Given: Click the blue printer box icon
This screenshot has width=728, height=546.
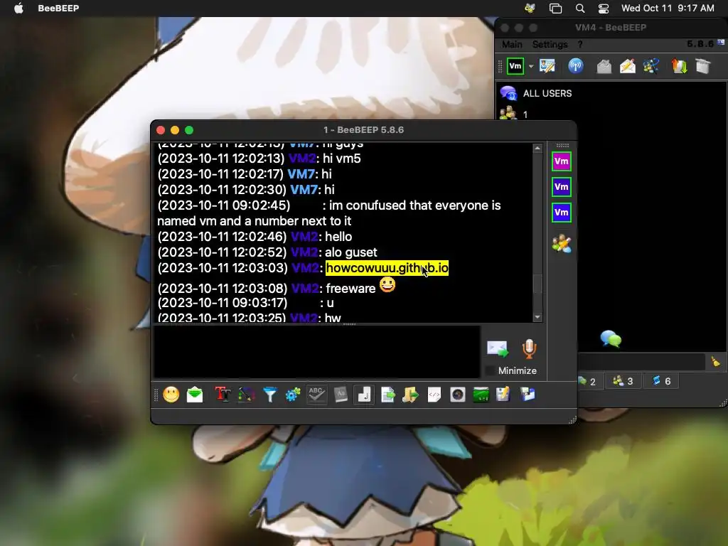Looking at the screenshot, I should tap(528, 395).
